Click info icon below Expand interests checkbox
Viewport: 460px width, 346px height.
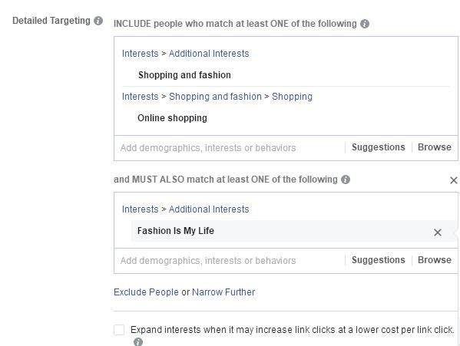pyautogui.click(x=138, y=341)
